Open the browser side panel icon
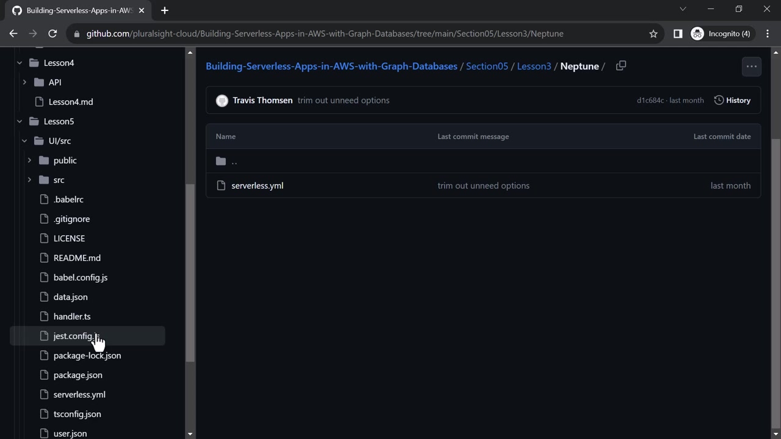 pyautogui.click(x=678, y=34)
